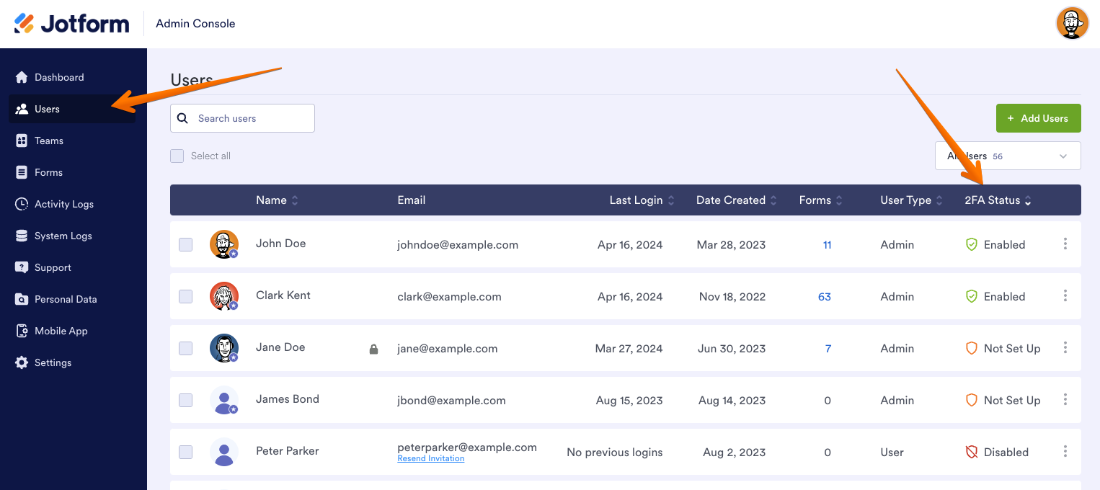
Task: Click the Add Users button
Action: tap(1038, 118)
